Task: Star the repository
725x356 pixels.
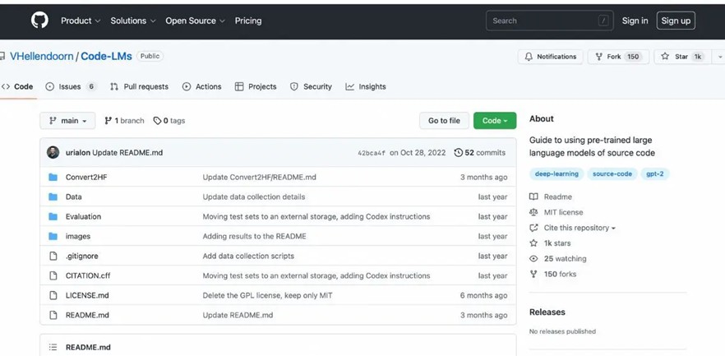Action: pos(682,57)
